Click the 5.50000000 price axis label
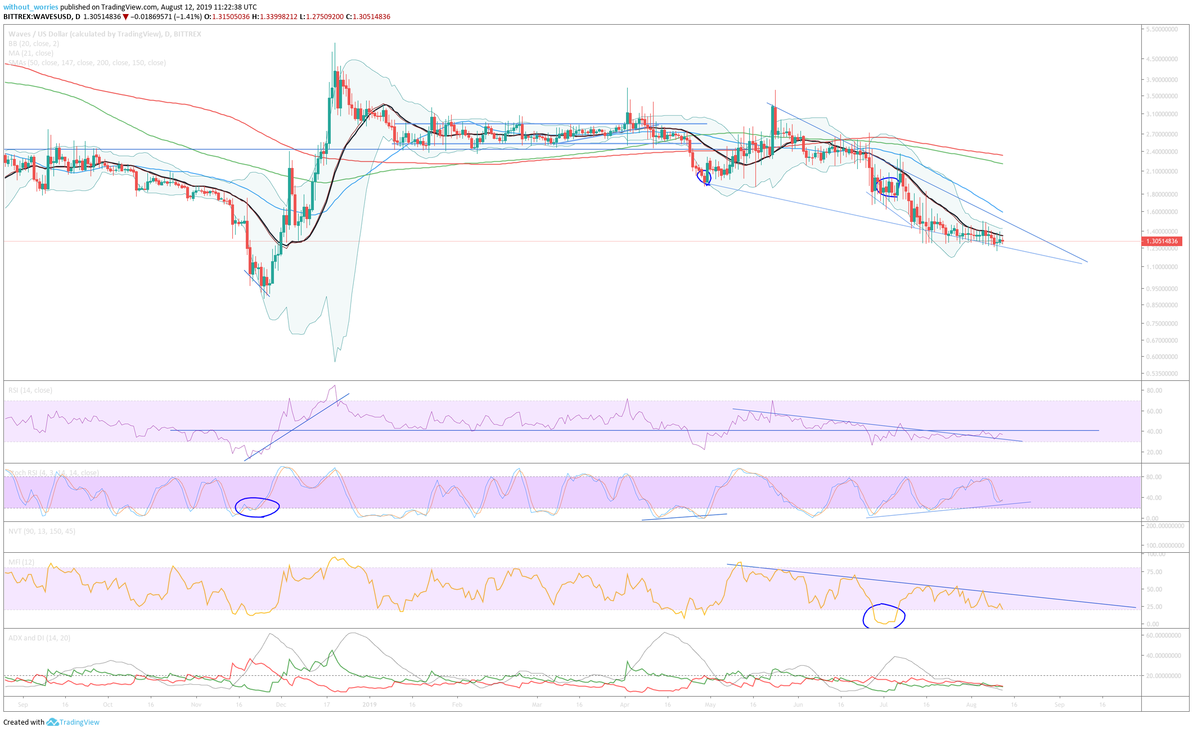The height and width of the screenshot is (732, 1193). [1162, 29]
